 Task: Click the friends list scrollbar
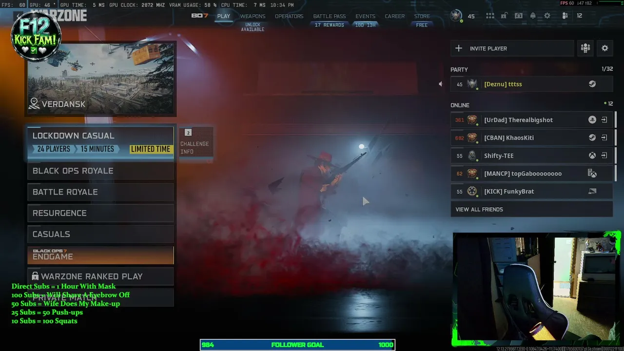(x=615, y=146)
